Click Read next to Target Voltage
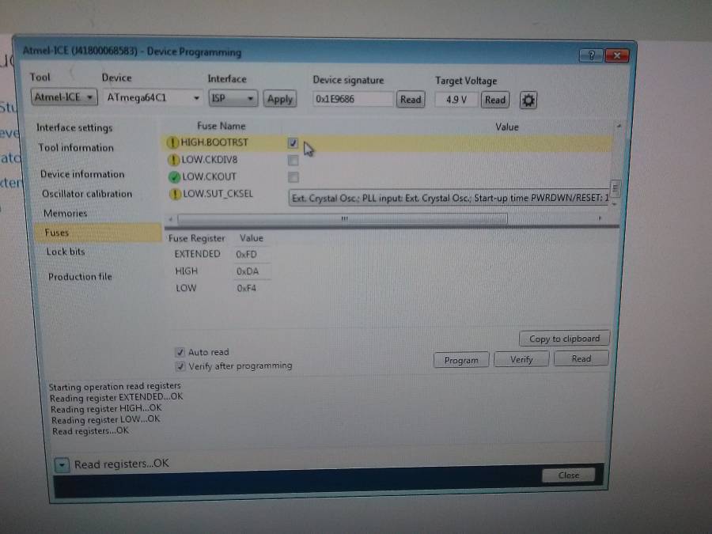 [x=495, y=100]
